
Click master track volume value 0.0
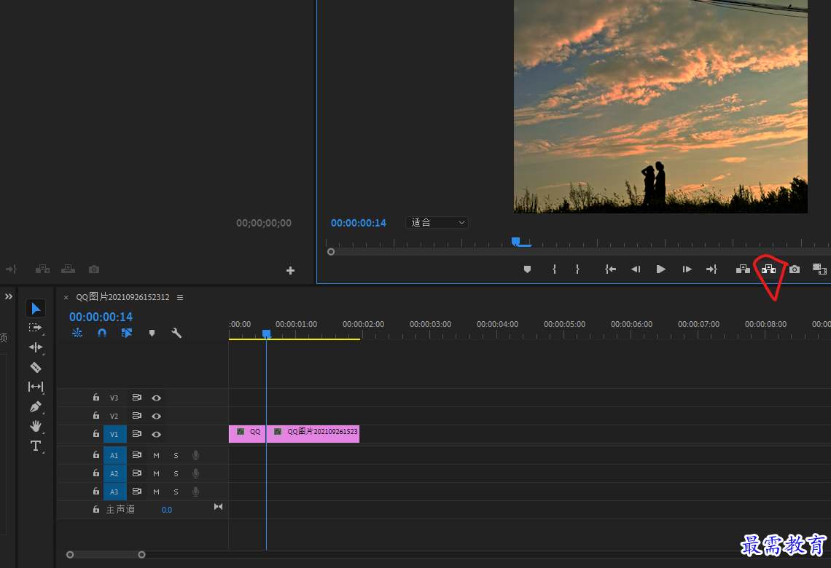click(166, 510)
